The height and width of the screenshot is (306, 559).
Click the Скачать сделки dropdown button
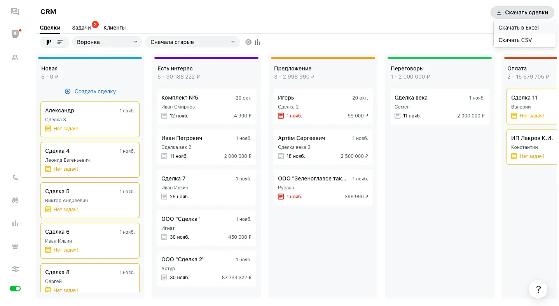522,12
